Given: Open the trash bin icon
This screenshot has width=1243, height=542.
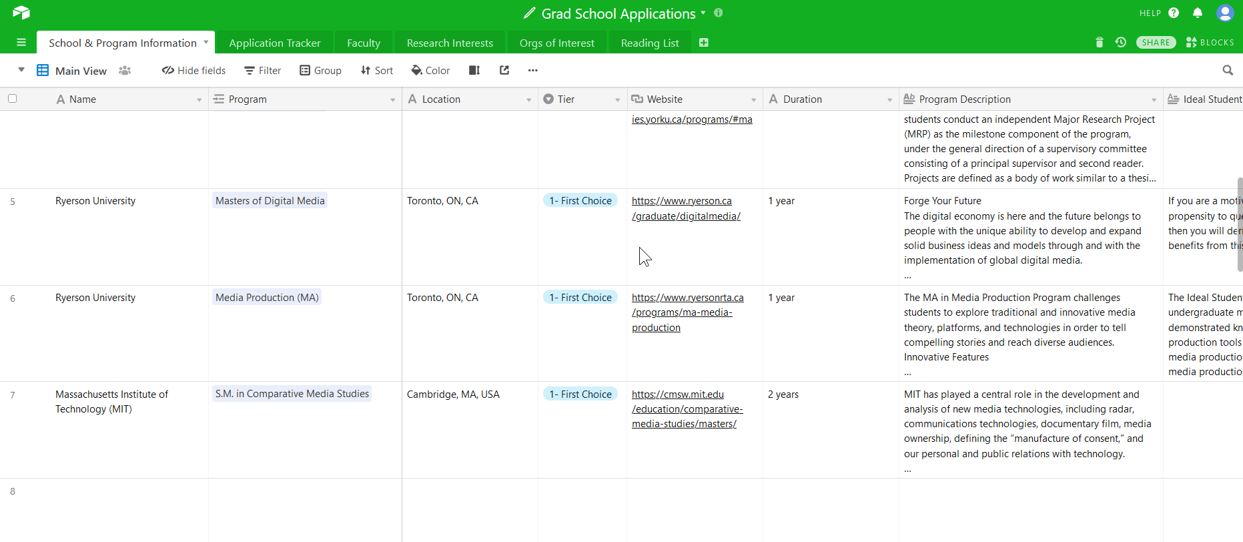Looking at the screenshot, I should (1100, 43).
